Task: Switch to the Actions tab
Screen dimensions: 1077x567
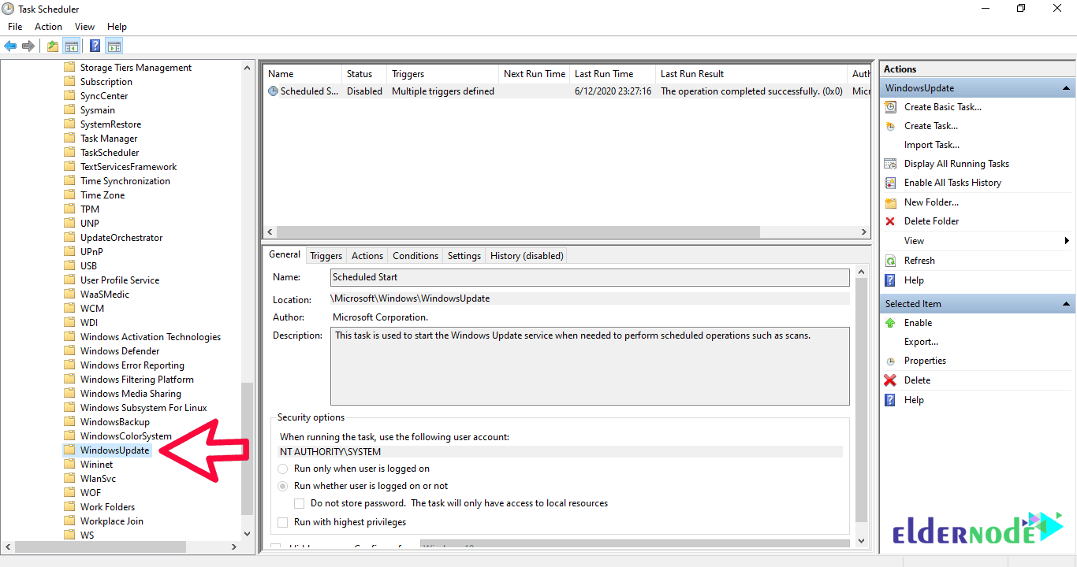Action: (x=367, y=256)
